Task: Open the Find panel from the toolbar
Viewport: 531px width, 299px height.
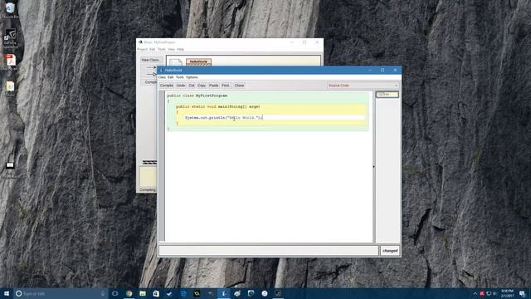Action: 226,86
